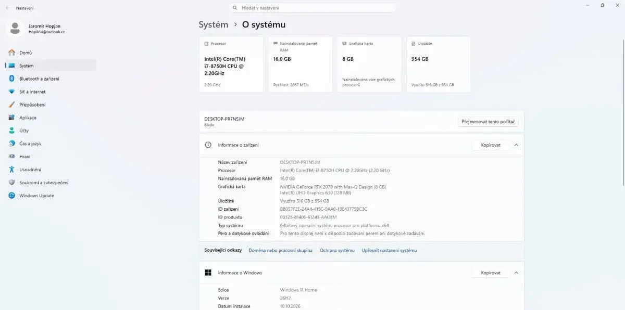The height and width of the screenshot is (310, 625).
Task: Open Doména nebo pracovní skupina link
Action: coord(281,250)
